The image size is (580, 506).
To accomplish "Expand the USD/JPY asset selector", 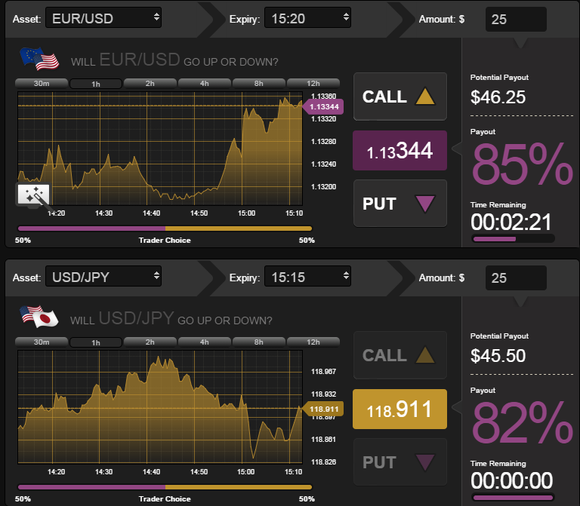I will coord(103,277).
